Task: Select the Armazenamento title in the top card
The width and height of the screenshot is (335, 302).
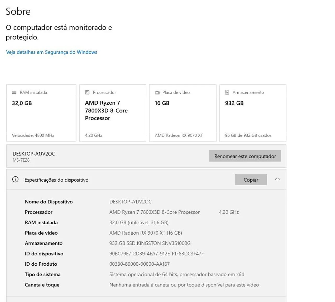Action: [248, 92]
